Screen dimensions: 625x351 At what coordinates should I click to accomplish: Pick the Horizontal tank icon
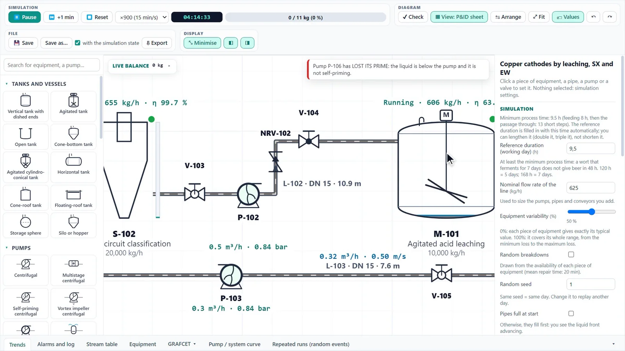tap(73, 167)
